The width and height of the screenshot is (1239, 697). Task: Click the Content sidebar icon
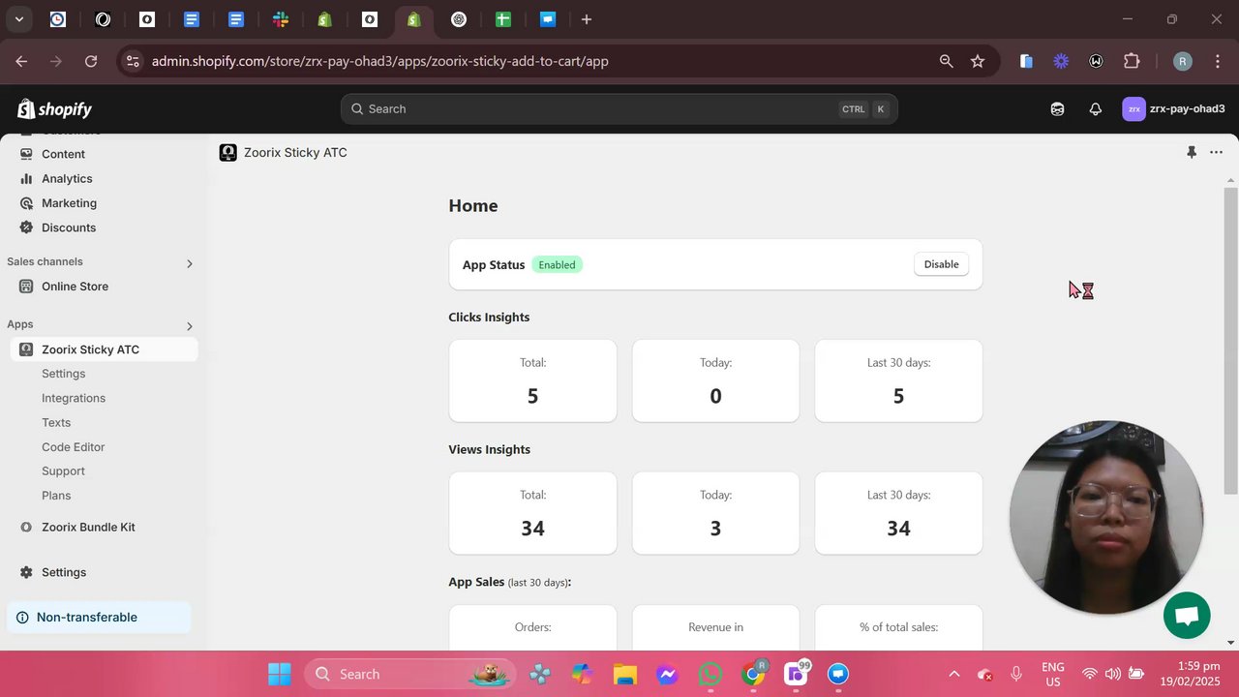click(26, 154)
